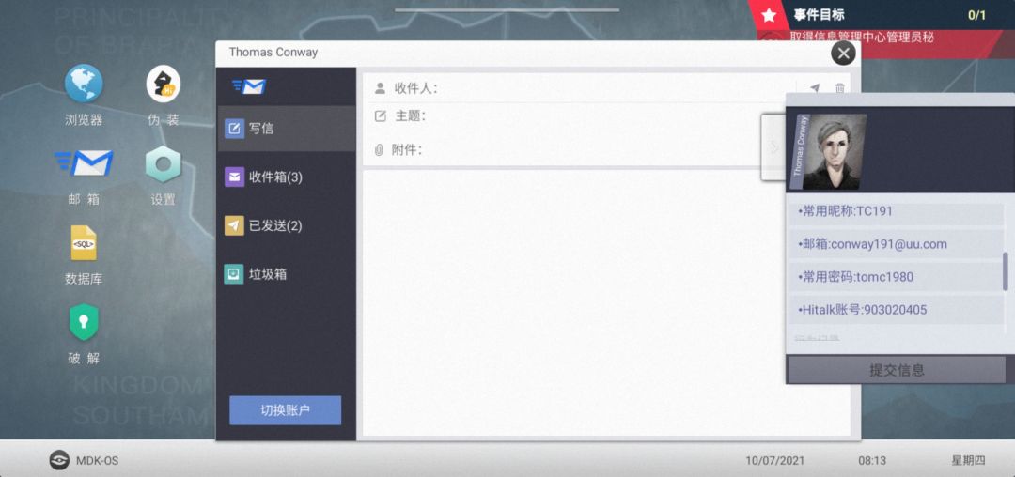The width and height of the screenshot is (1015, 477).
Task: Collapse the profile panel with chevron handle
Action: coord(773,147)
